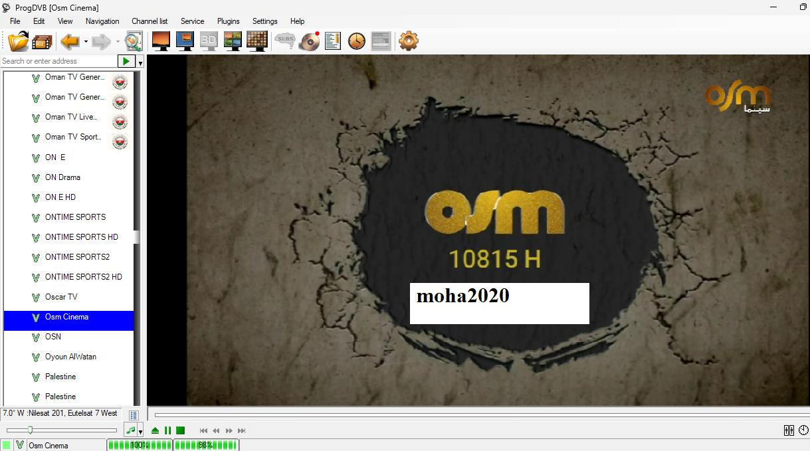The height and width of the screenshot is (451, 810).
Task: Show the channel mosaic grid icon
Action: click(256, 41)
